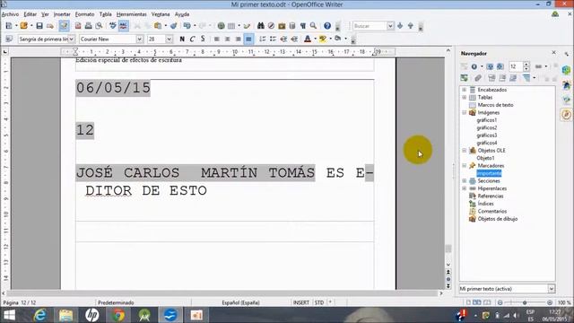This screenshot has width=574, height=323.
Task: Click the Navigator Content View icon
Action: pos(464,78)
